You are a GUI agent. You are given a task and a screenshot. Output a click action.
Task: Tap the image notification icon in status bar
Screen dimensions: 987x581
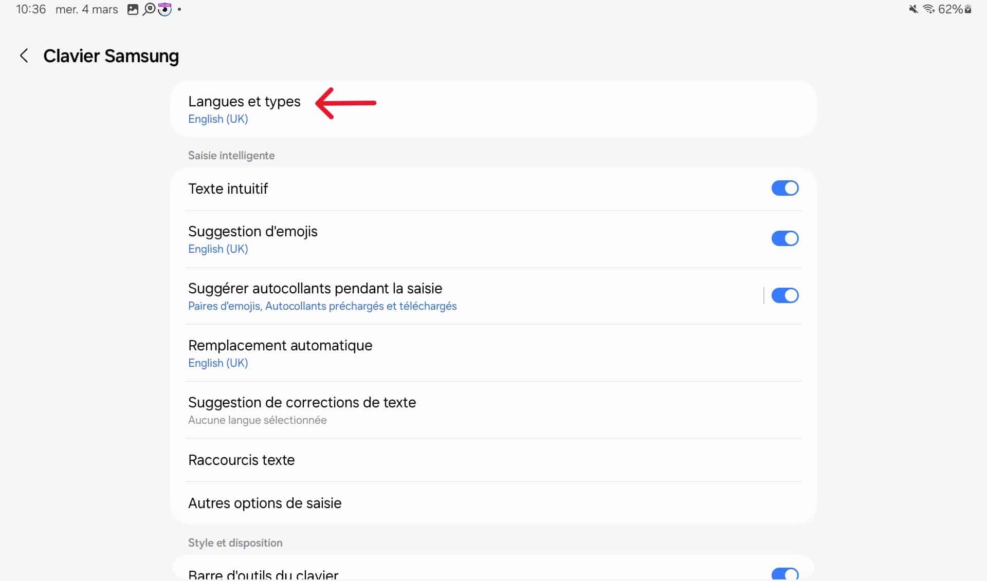pos(133,9)
